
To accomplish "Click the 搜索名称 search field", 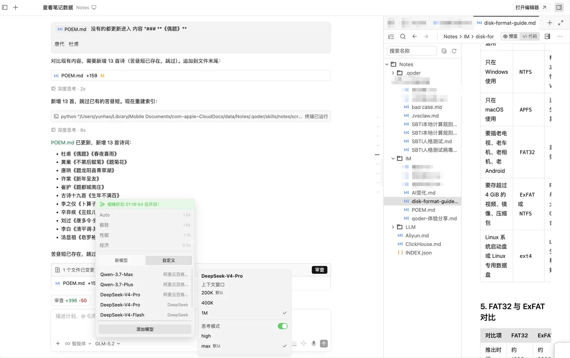I will (x=411, y=51).
